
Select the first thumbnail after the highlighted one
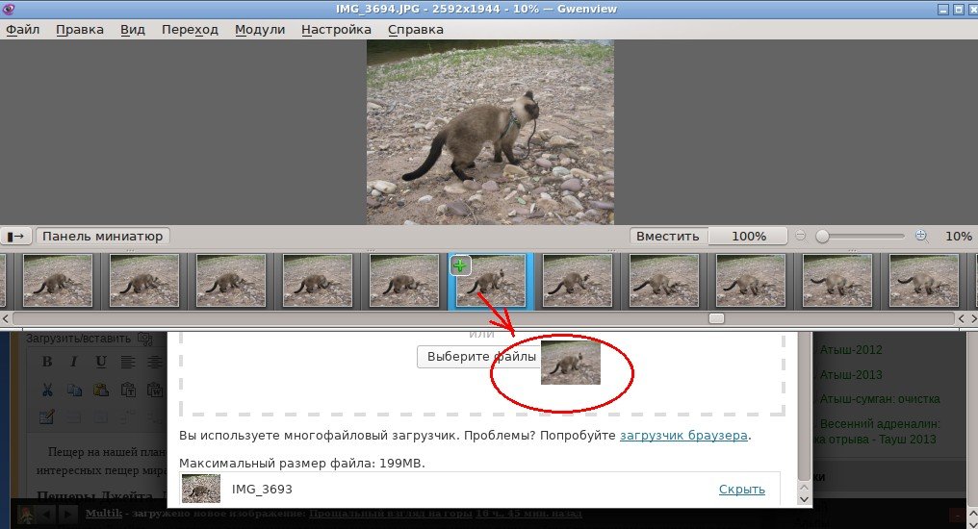click(578, 281)
